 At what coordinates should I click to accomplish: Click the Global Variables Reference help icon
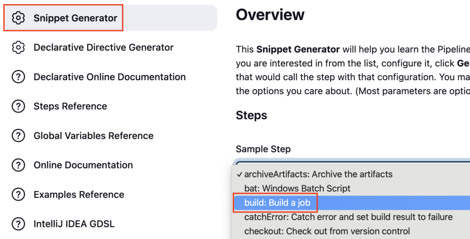pos(18,136)
